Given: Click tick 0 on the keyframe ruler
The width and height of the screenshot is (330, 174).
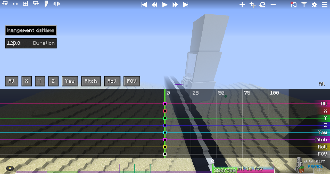Looking at the screenshot, I should [x=168, y=93].
